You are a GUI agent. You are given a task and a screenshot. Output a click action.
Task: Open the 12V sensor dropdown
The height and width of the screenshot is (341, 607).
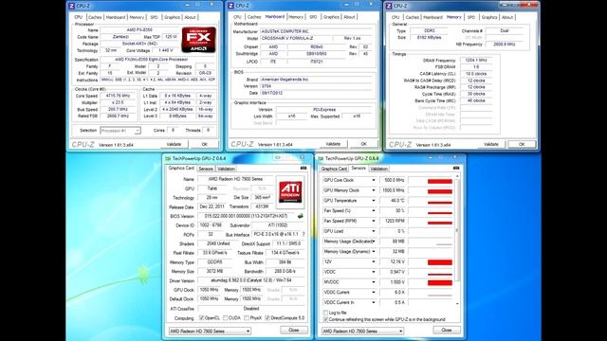point(373,261)
